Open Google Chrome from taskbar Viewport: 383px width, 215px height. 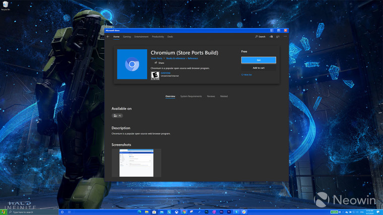coord(184,212)
